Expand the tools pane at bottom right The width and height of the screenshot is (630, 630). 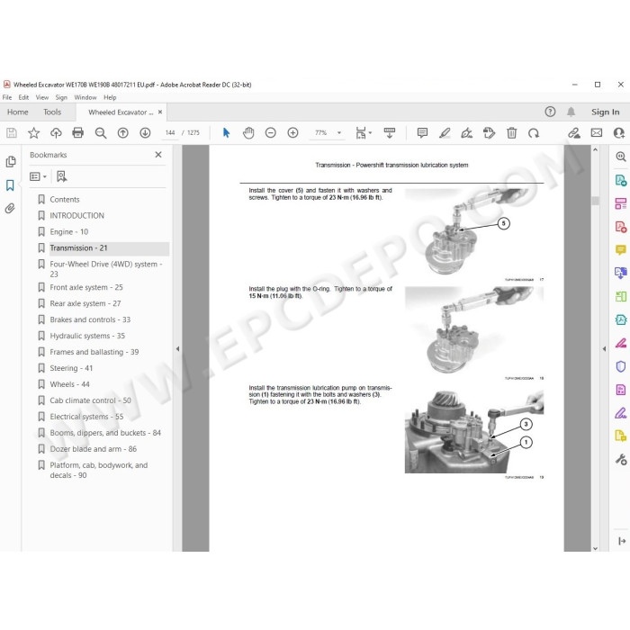click(622, 541)
